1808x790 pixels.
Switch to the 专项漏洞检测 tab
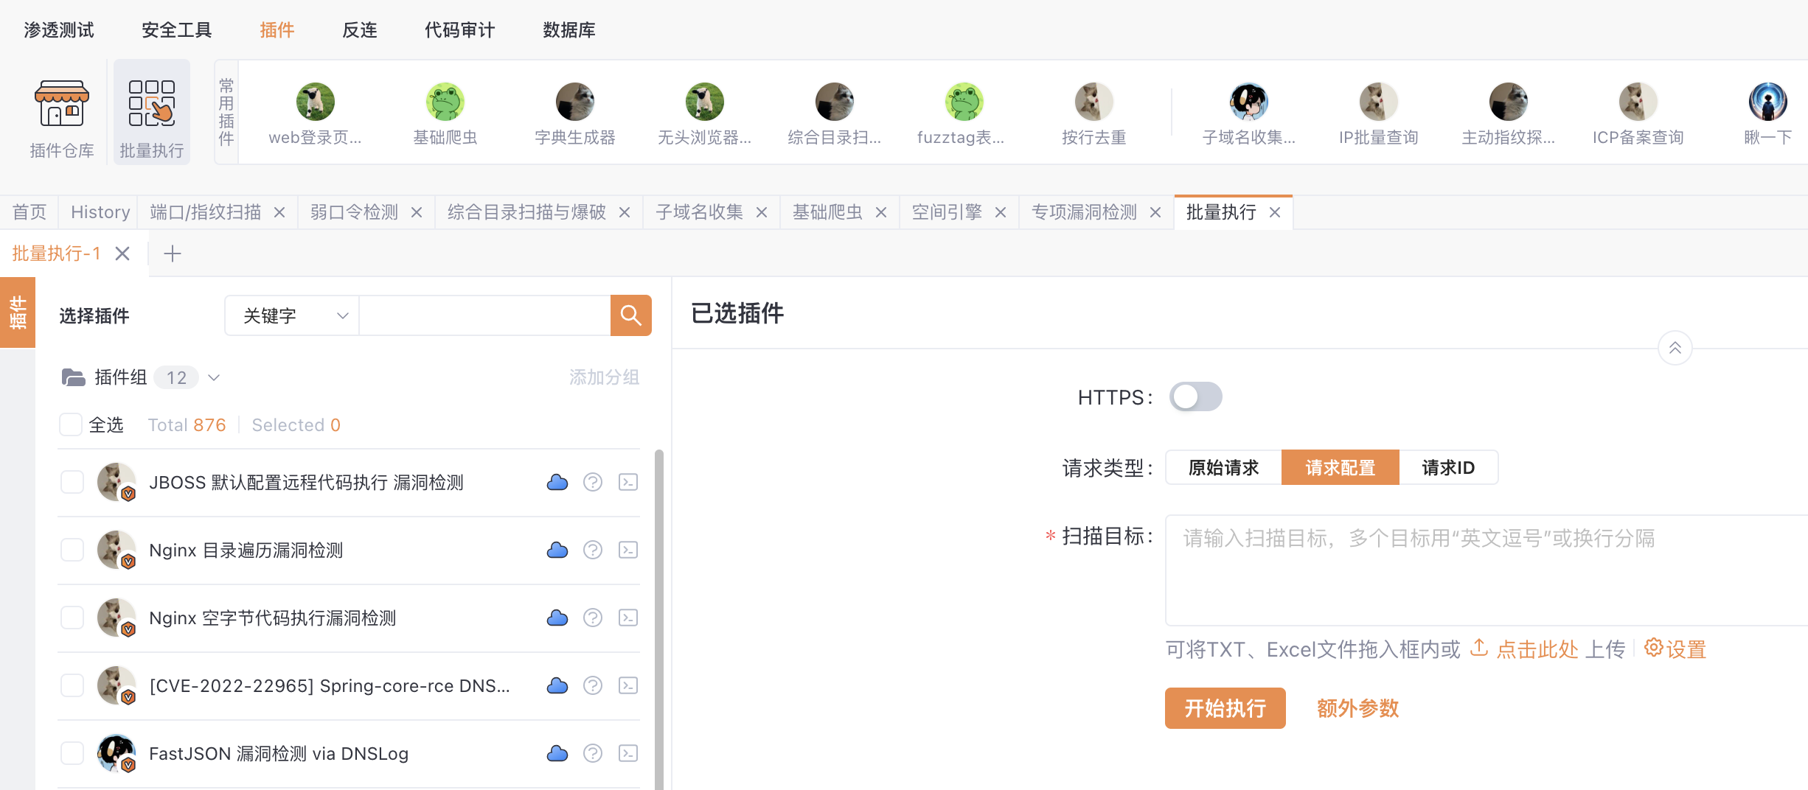click(x=1084, y=212)
